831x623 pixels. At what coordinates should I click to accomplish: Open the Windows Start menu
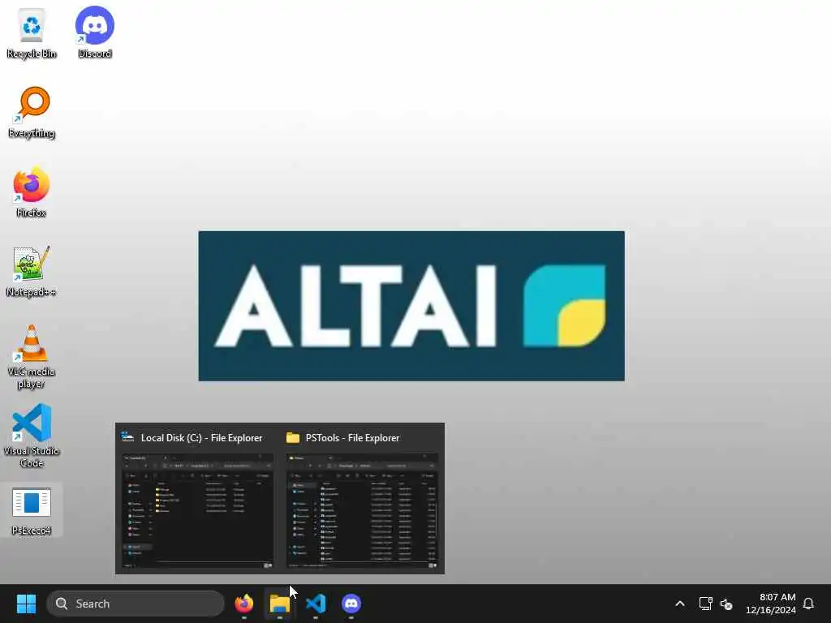[x=26, y=604]
